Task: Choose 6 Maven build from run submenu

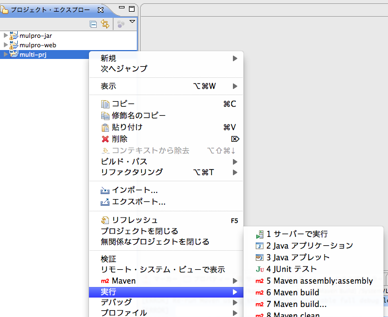Action: [x=292, y=293]
